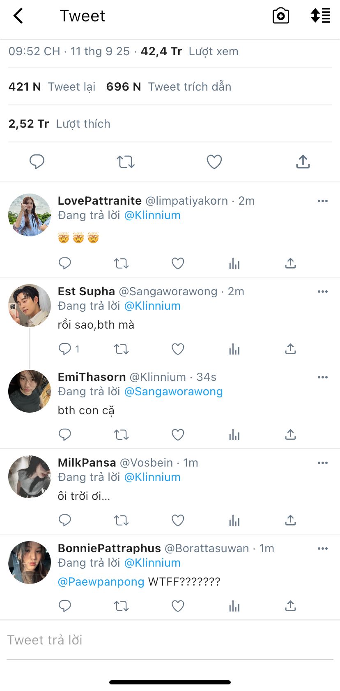The height and width of the screenshot is (691, 340).
Task: Open more options on LovePattranite's reply
Action: (x=323, y=201)
